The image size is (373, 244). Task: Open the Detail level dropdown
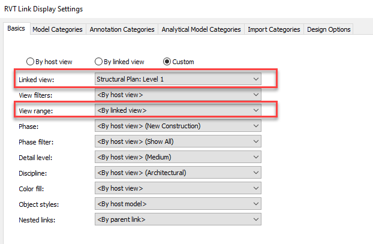[178, 157]
